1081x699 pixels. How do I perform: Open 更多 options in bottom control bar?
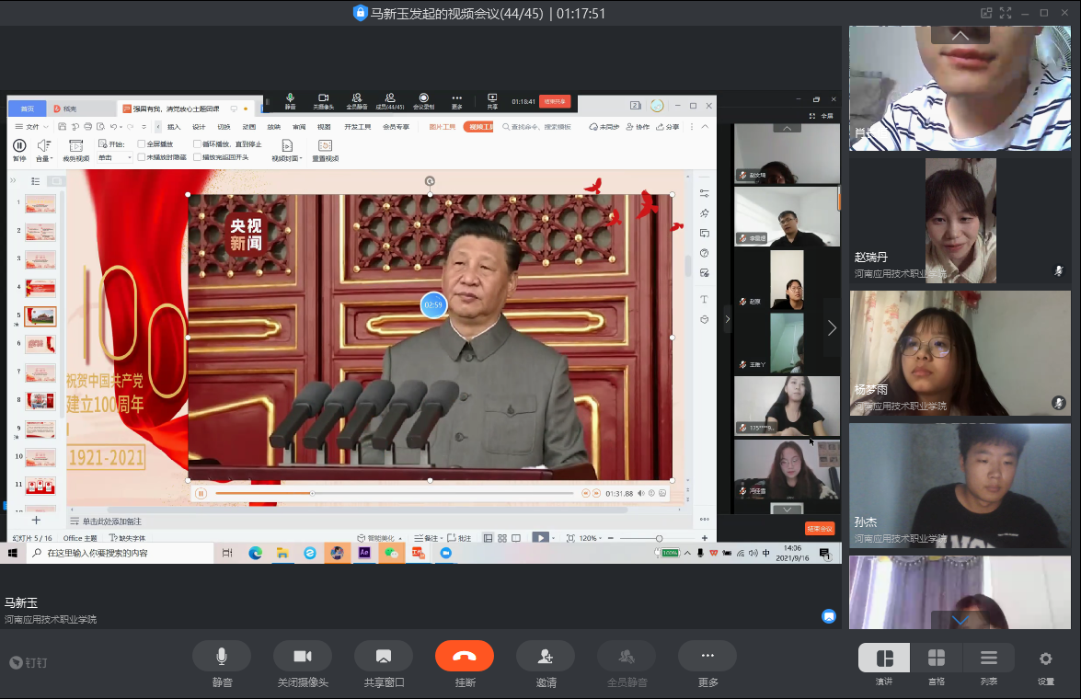pyautogui.click(x=707, y=656)
